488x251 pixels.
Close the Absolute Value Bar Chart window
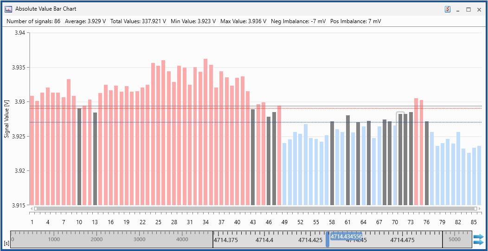pyautogui.click(x=479, y=9)
